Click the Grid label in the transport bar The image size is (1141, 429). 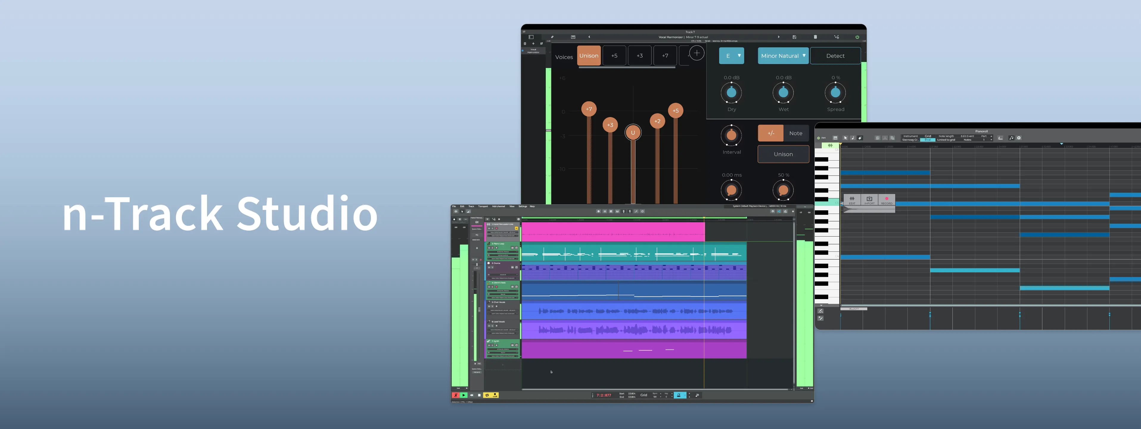click(644, 395)
